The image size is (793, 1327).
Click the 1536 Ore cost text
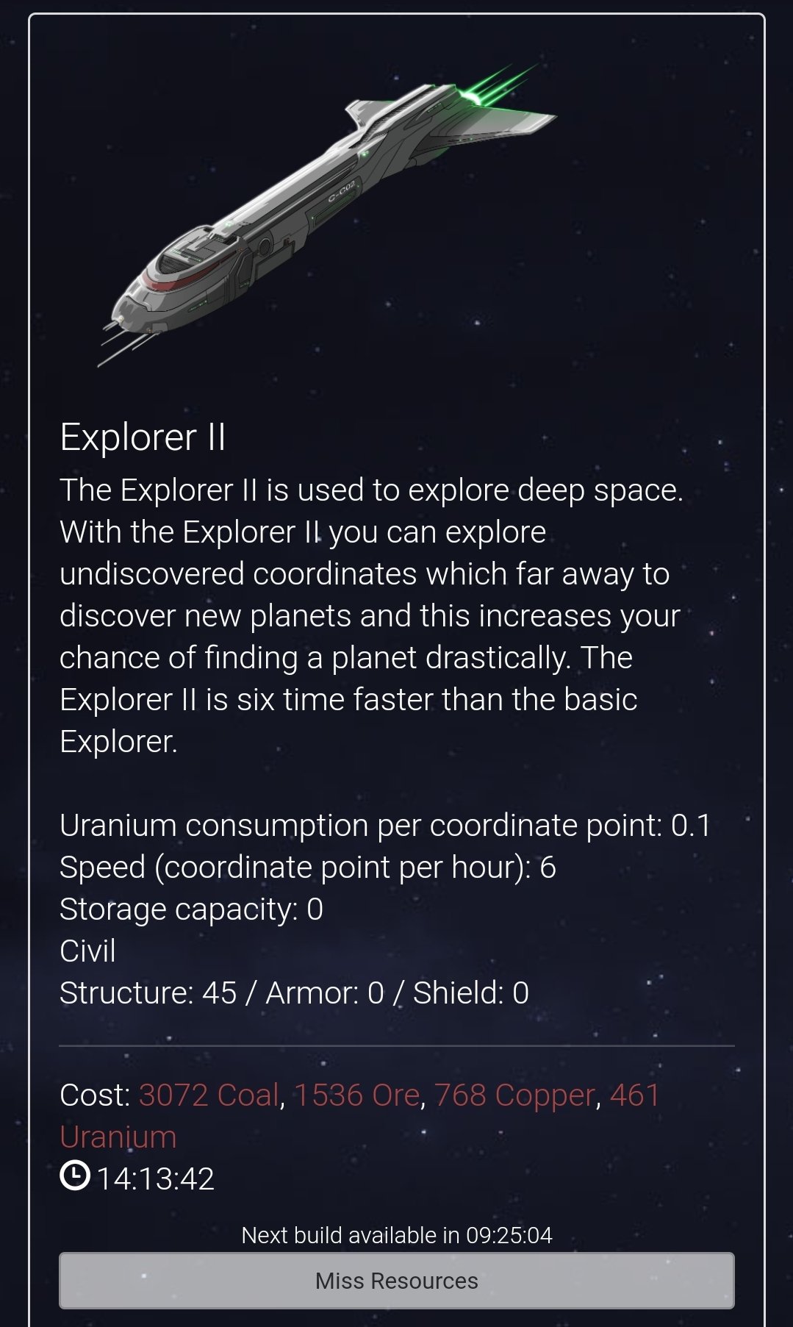356,1095
